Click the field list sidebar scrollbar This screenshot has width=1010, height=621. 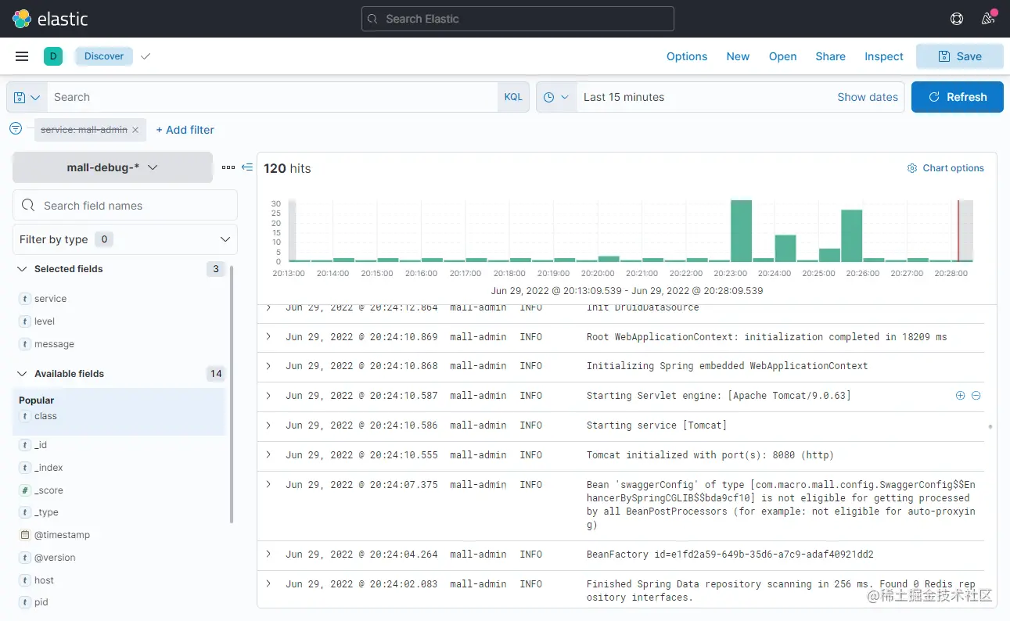[x=232, y=393]
